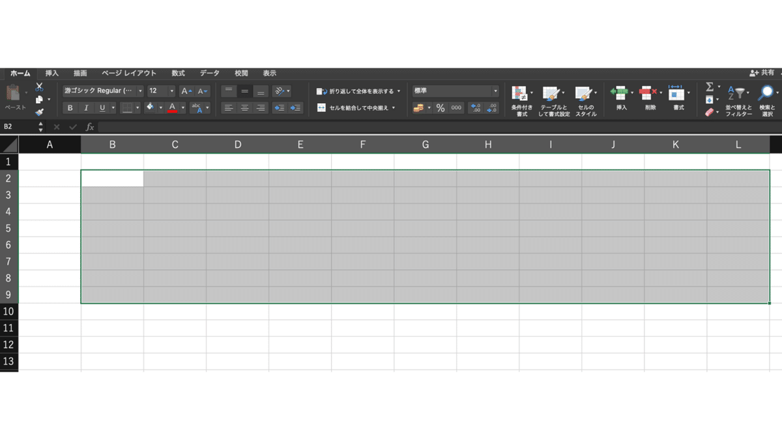Open the 描画 ribbon tab
The width and height of the screenshot is (782, 440).
pos(80,73)
